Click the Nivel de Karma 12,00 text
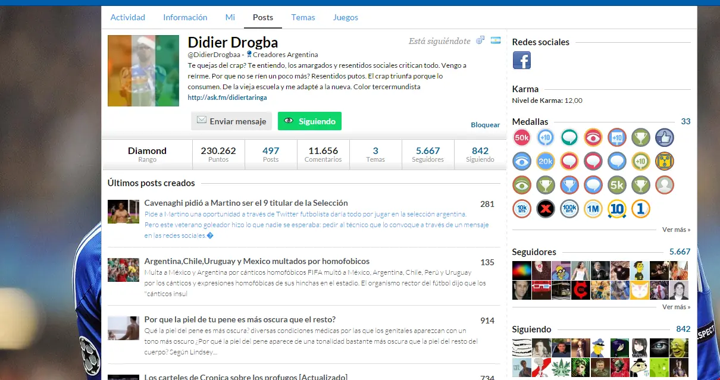720x380 pixels. pos(547,101)
